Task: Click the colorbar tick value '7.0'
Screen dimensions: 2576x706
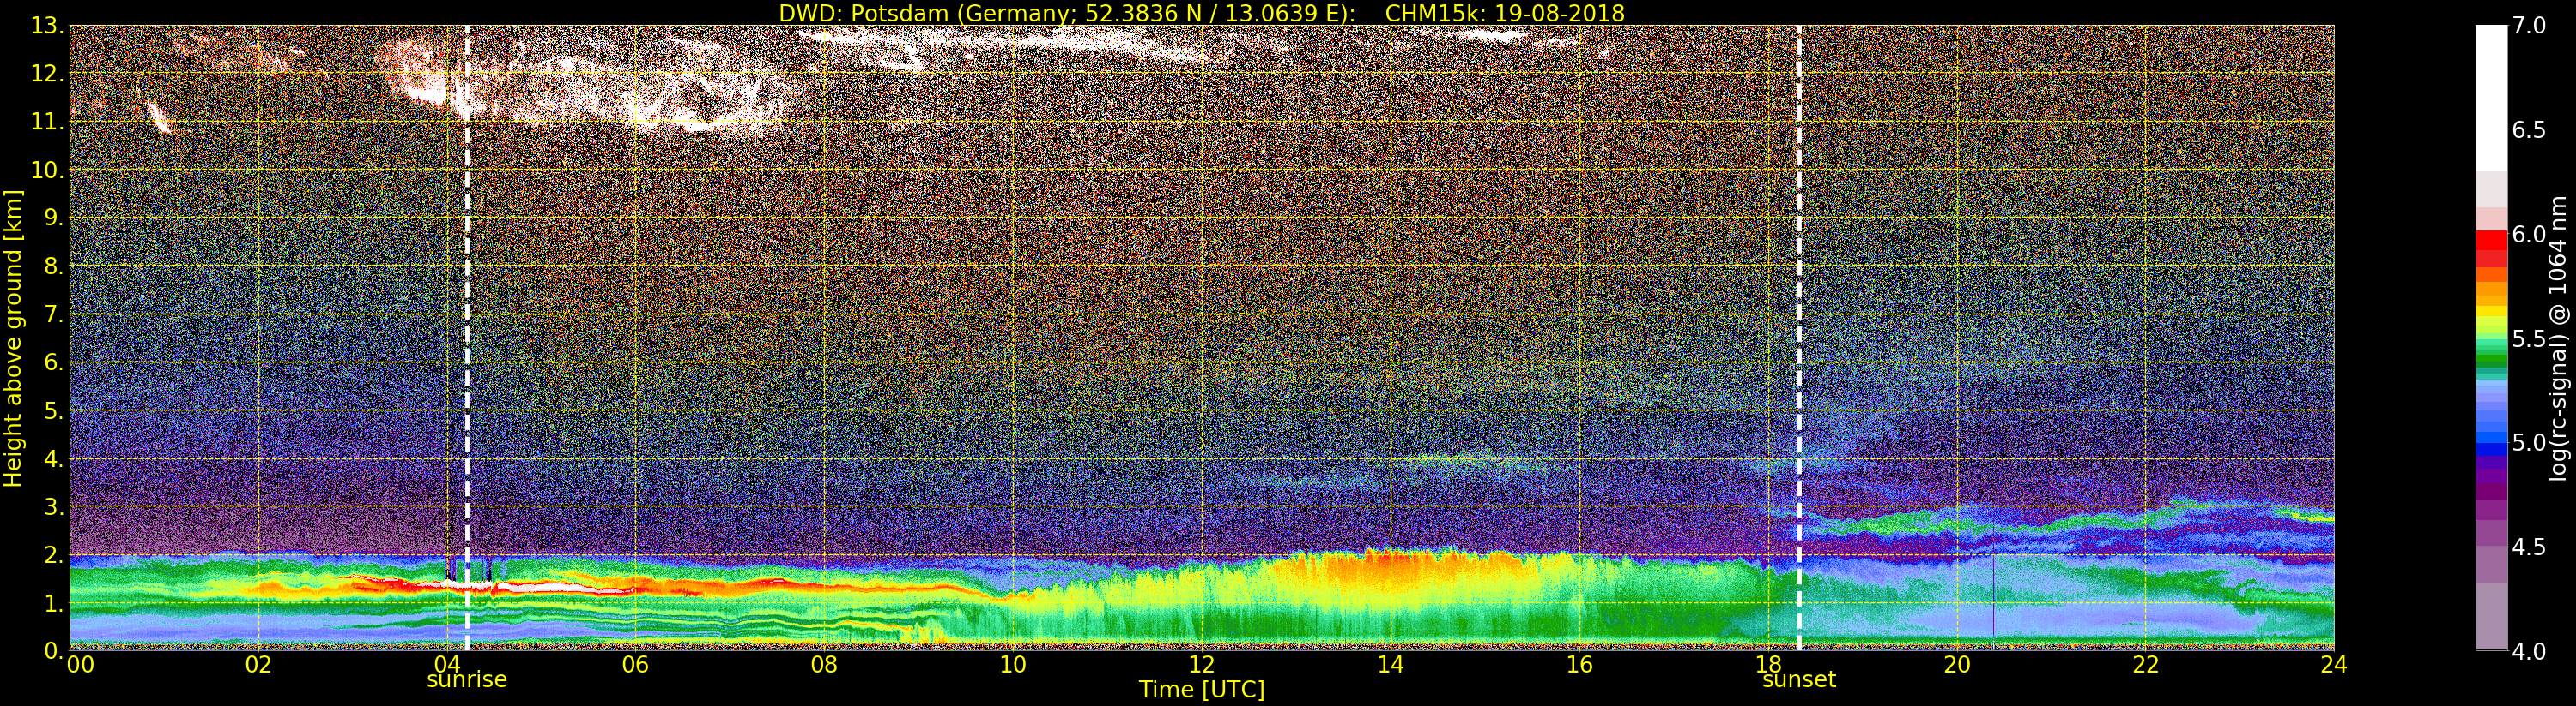Action: tap(2529, 26)
